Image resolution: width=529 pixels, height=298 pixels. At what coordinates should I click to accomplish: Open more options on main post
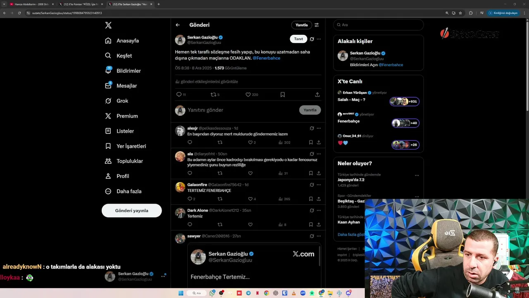[x=319, y=39]
